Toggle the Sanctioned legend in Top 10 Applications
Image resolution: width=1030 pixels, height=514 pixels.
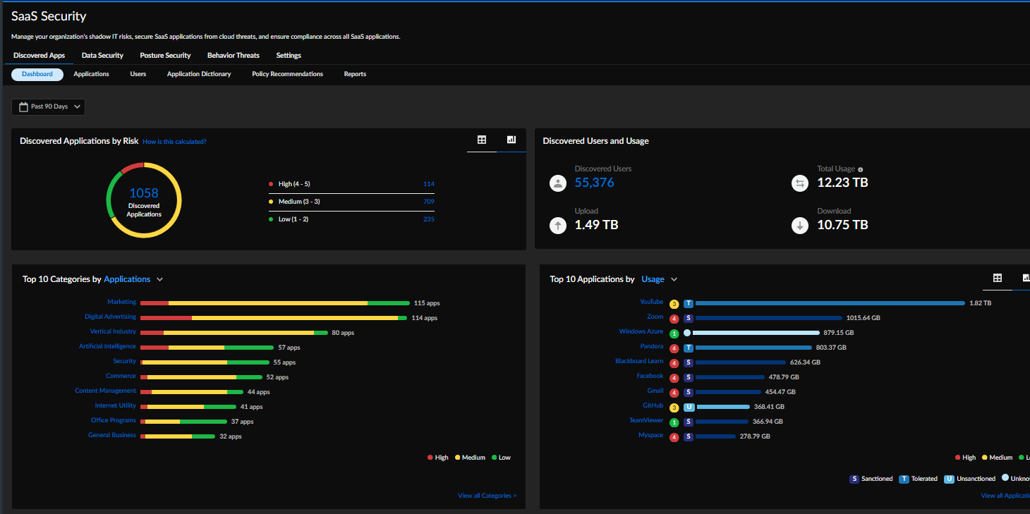pos(871,479)
